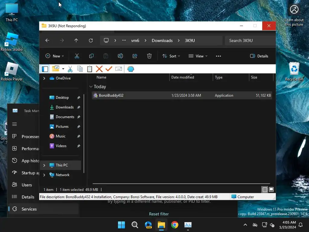Screen dimensions: 309x232
Task: Open Roblox Studio desktop shortcut
Action: (x=12, y=42)
